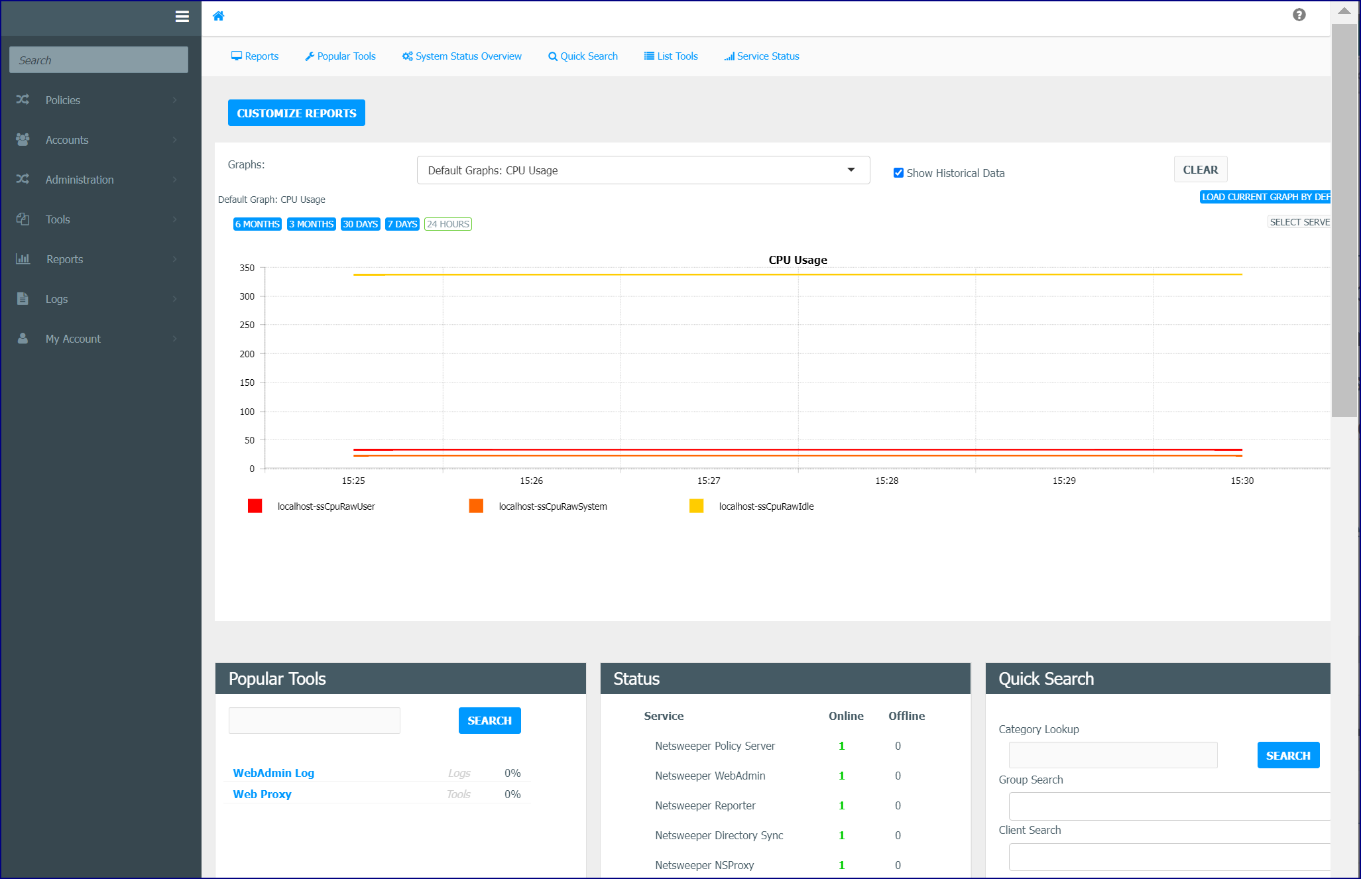Go to the home icon
The height and width of the screenshot is (879, 1361).
coord(218,16)
